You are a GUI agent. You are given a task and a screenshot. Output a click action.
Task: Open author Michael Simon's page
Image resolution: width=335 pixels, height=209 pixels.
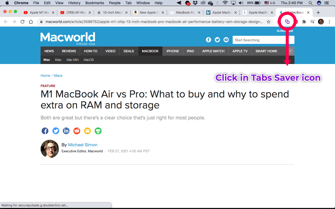pyautogui.click(x=83, y=145)
